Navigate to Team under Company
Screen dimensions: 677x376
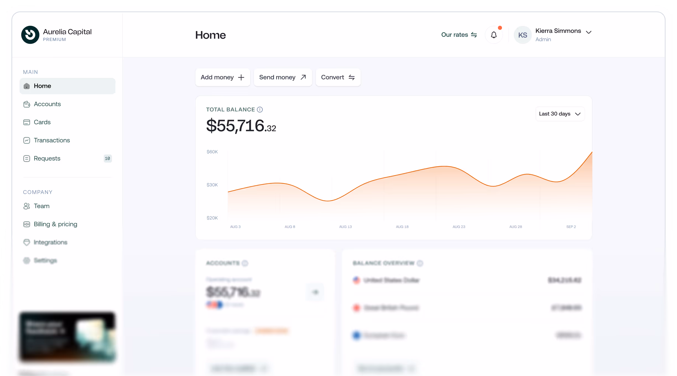tap(41, 206)
